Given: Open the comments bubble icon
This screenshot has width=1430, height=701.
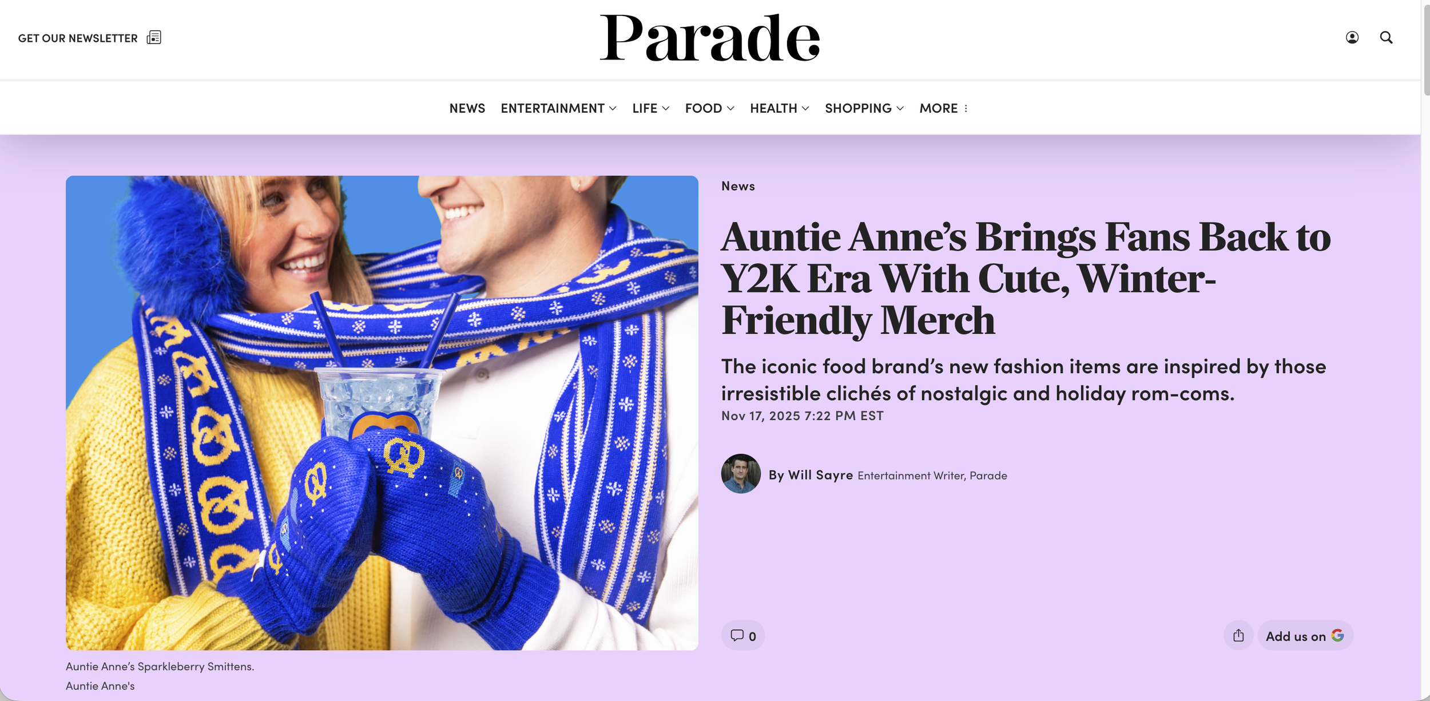Looking at the screenshot, I should (737, 635).
